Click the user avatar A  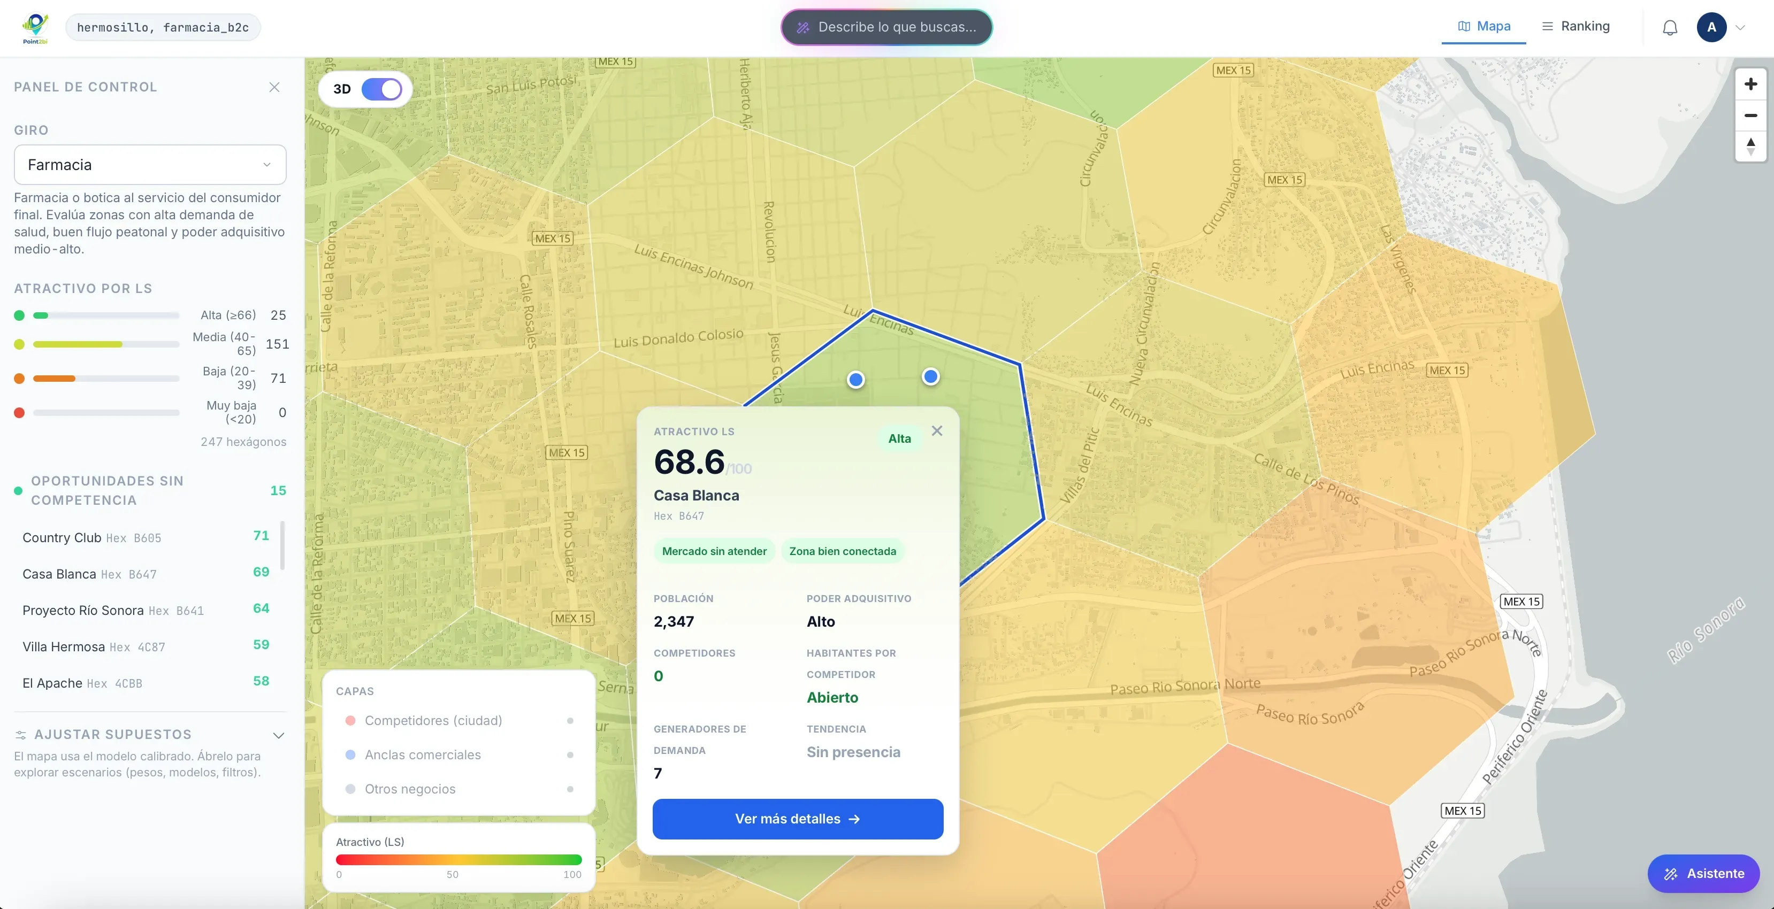[x=1711, y=27]
